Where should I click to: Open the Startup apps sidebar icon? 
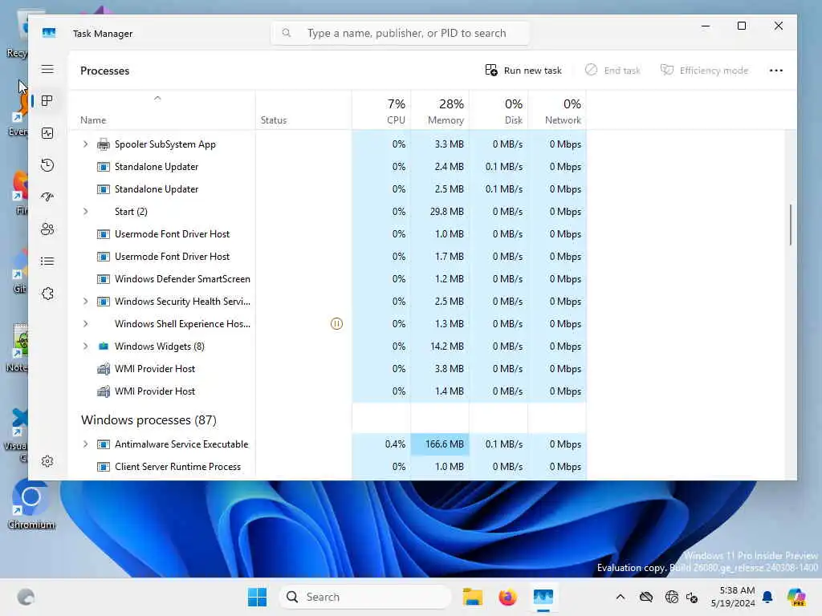pos(47,197)
